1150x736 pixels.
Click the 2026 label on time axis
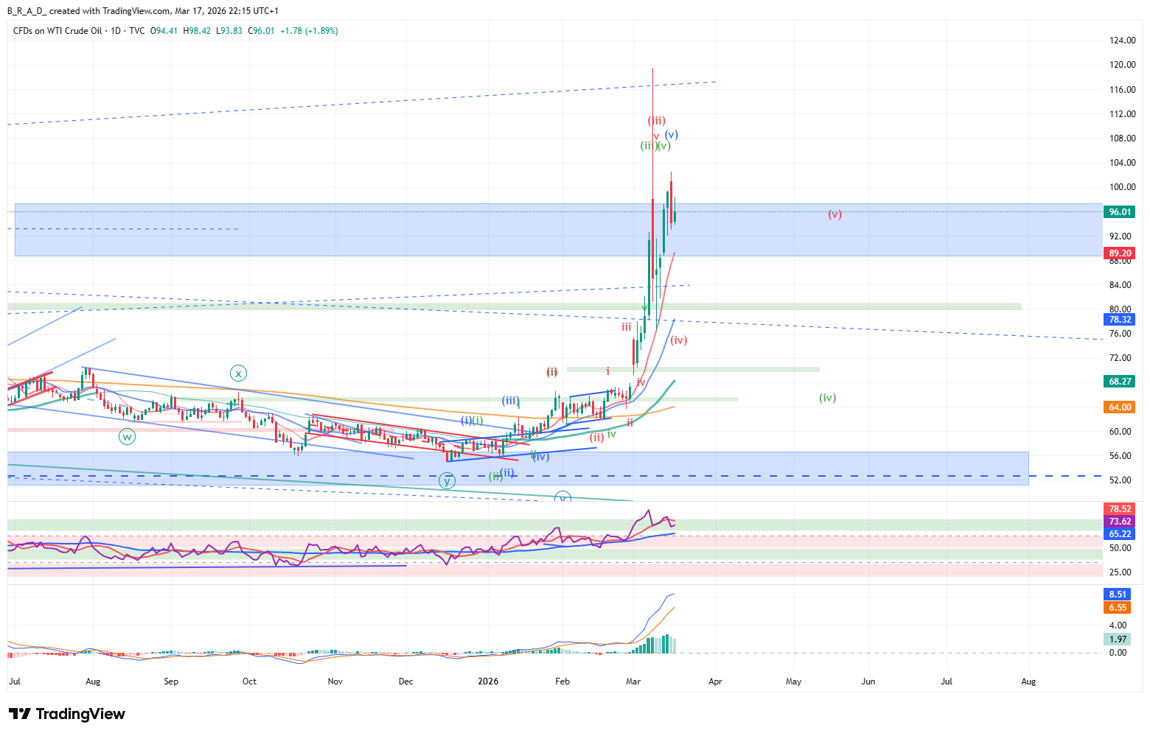488,681
